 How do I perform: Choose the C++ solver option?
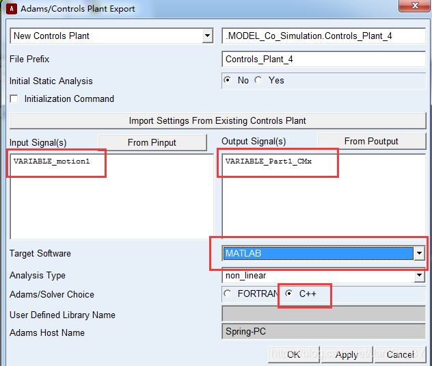[x=289, y=294]
